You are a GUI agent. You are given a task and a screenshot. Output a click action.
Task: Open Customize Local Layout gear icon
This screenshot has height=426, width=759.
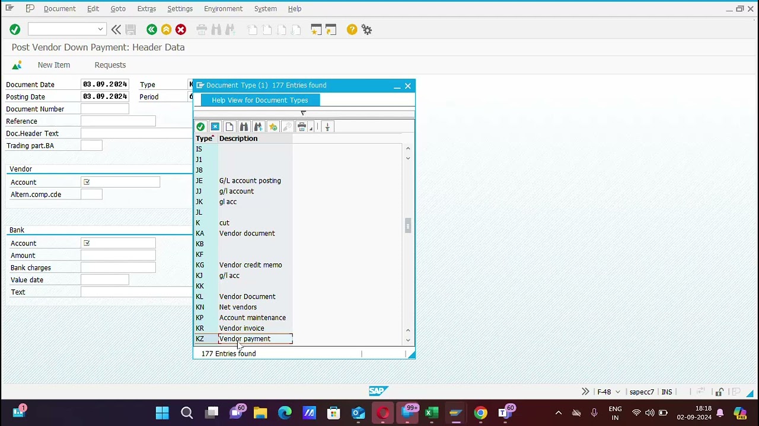click(366, 29)
